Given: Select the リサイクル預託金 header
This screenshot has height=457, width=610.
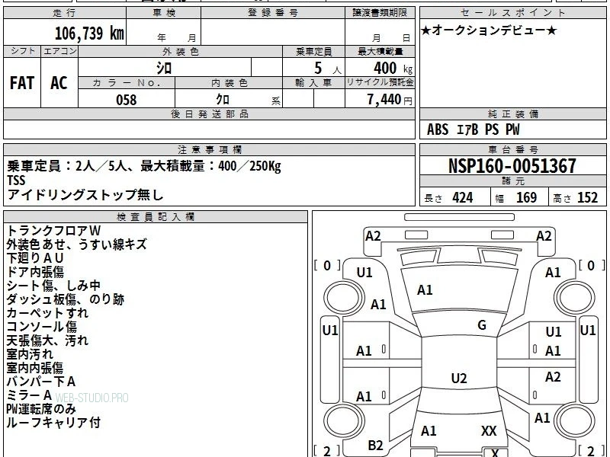Looking at the screenshot, I should point(380,82).
